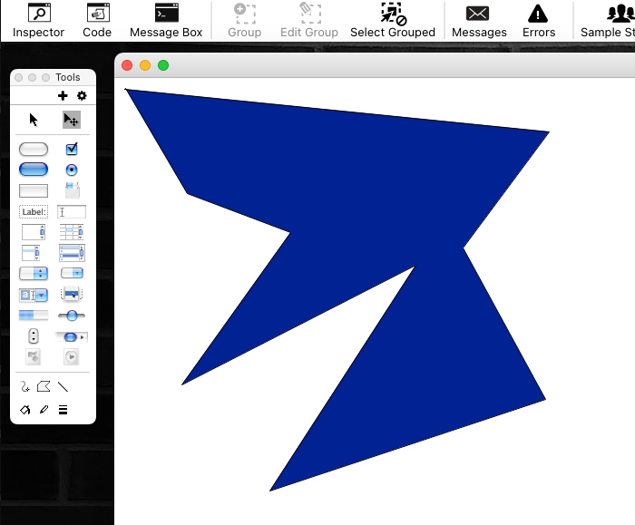The height and width of the screenshot is (525, 635).
Task: Select the Run (browse) pointer tool
Action: (x=34, y=120)
